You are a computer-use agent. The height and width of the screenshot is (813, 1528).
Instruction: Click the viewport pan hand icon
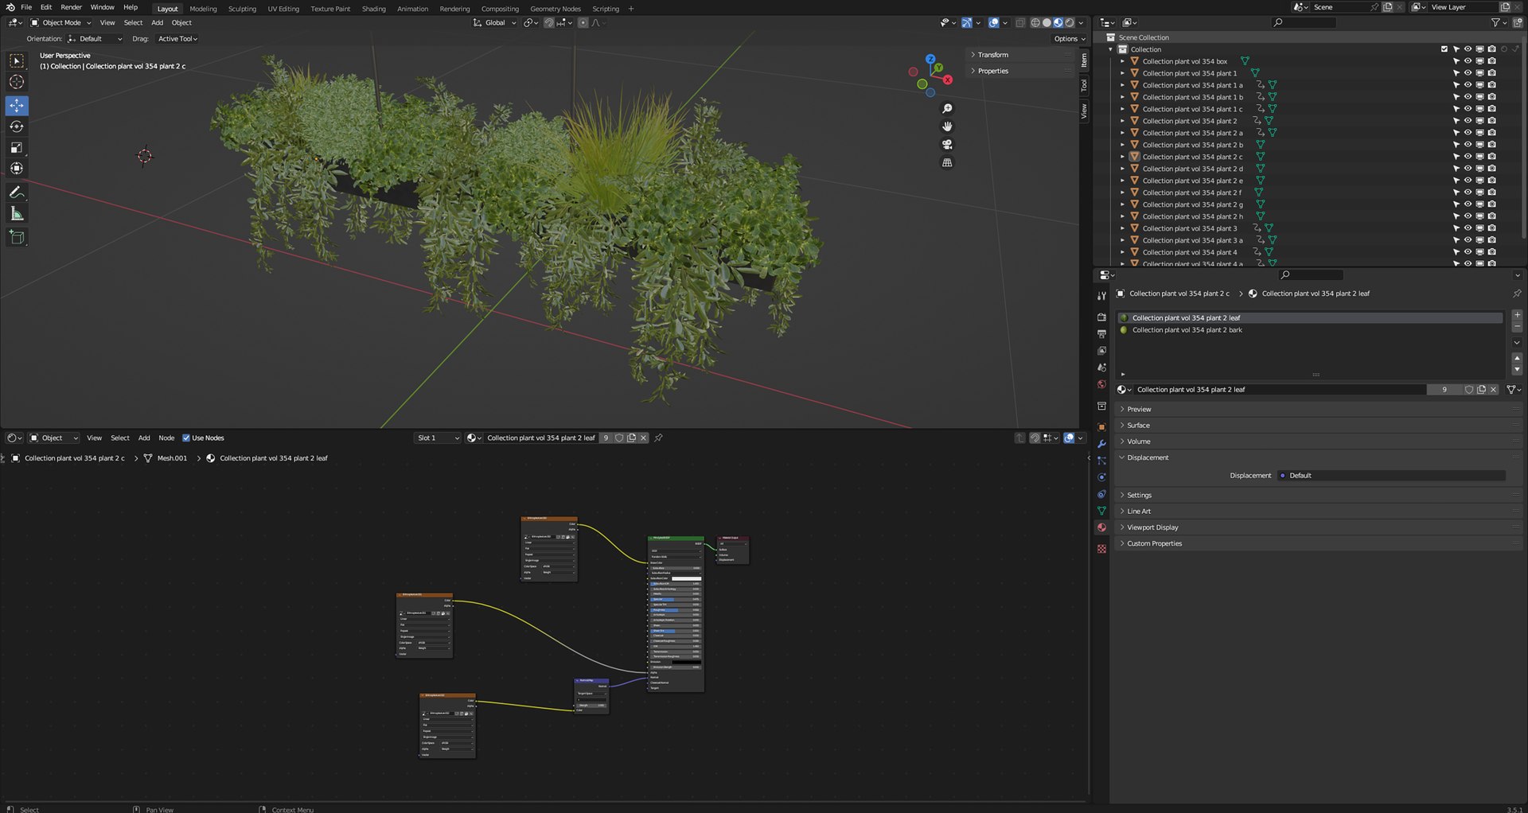click(x=947, y=126)
